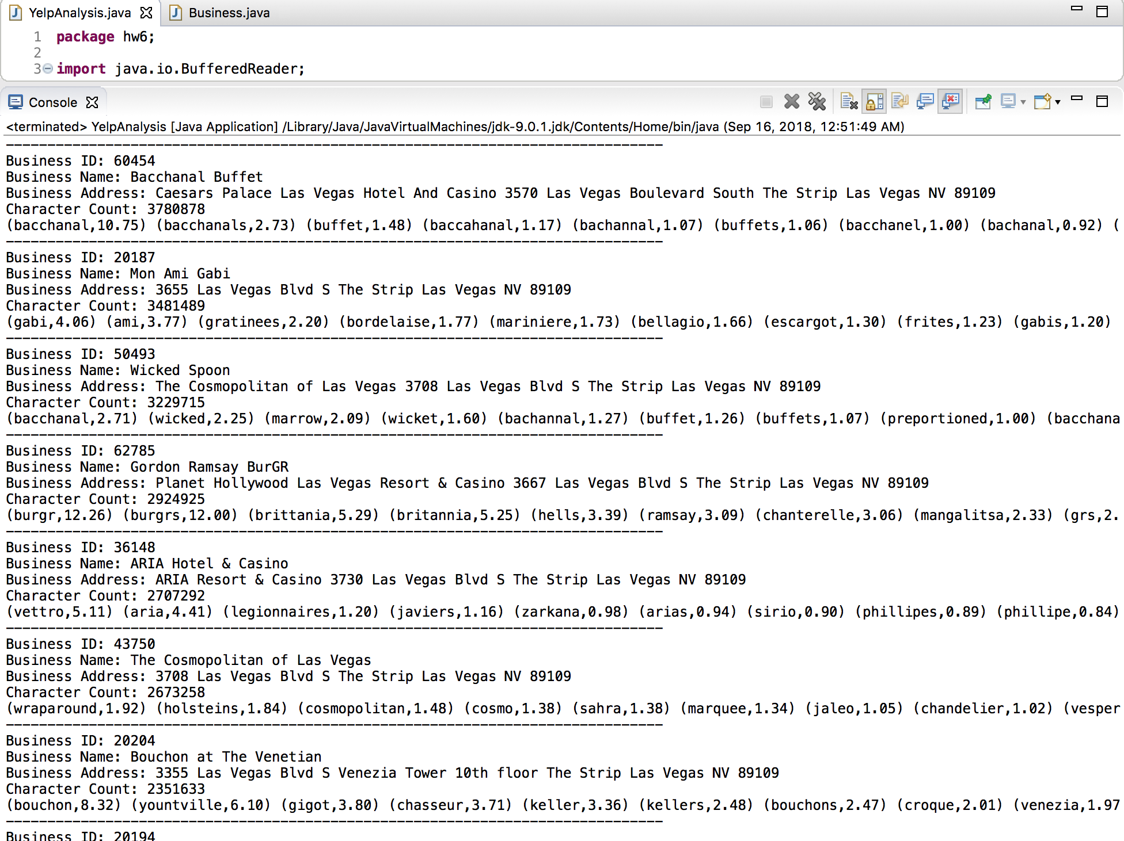Click 'Business ID: 36148' in console
This screenshot has width=1124, height=841.
[81, 547]
